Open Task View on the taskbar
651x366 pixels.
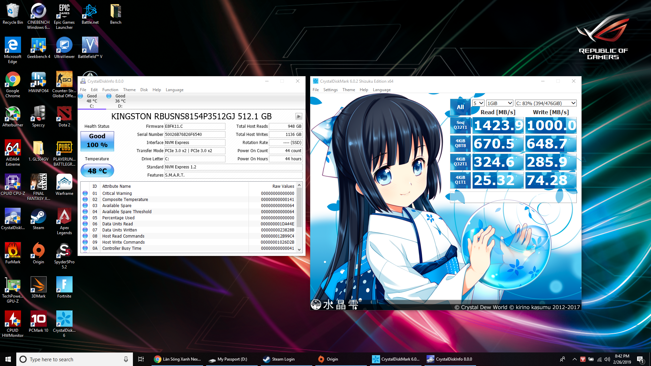141,359
